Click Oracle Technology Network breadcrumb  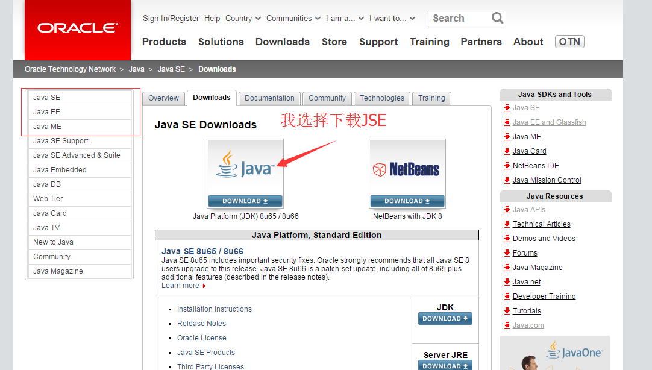click(70, 69)
